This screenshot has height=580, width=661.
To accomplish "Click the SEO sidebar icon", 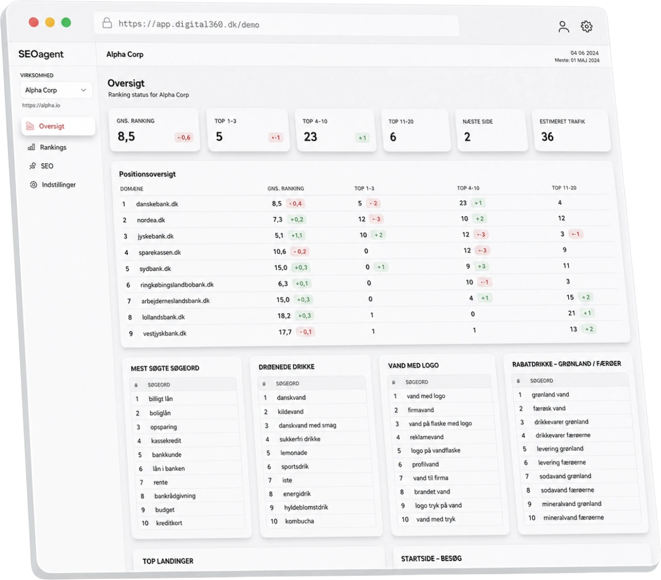I will tap(33, 166).
